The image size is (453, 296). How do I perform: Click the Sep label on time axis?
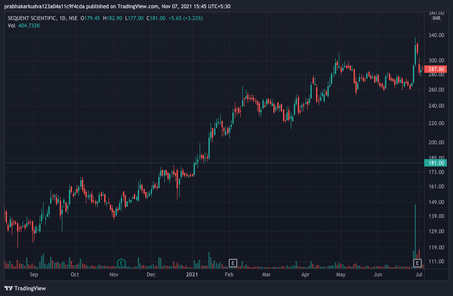pyautogui.click(x=34, y=275)
